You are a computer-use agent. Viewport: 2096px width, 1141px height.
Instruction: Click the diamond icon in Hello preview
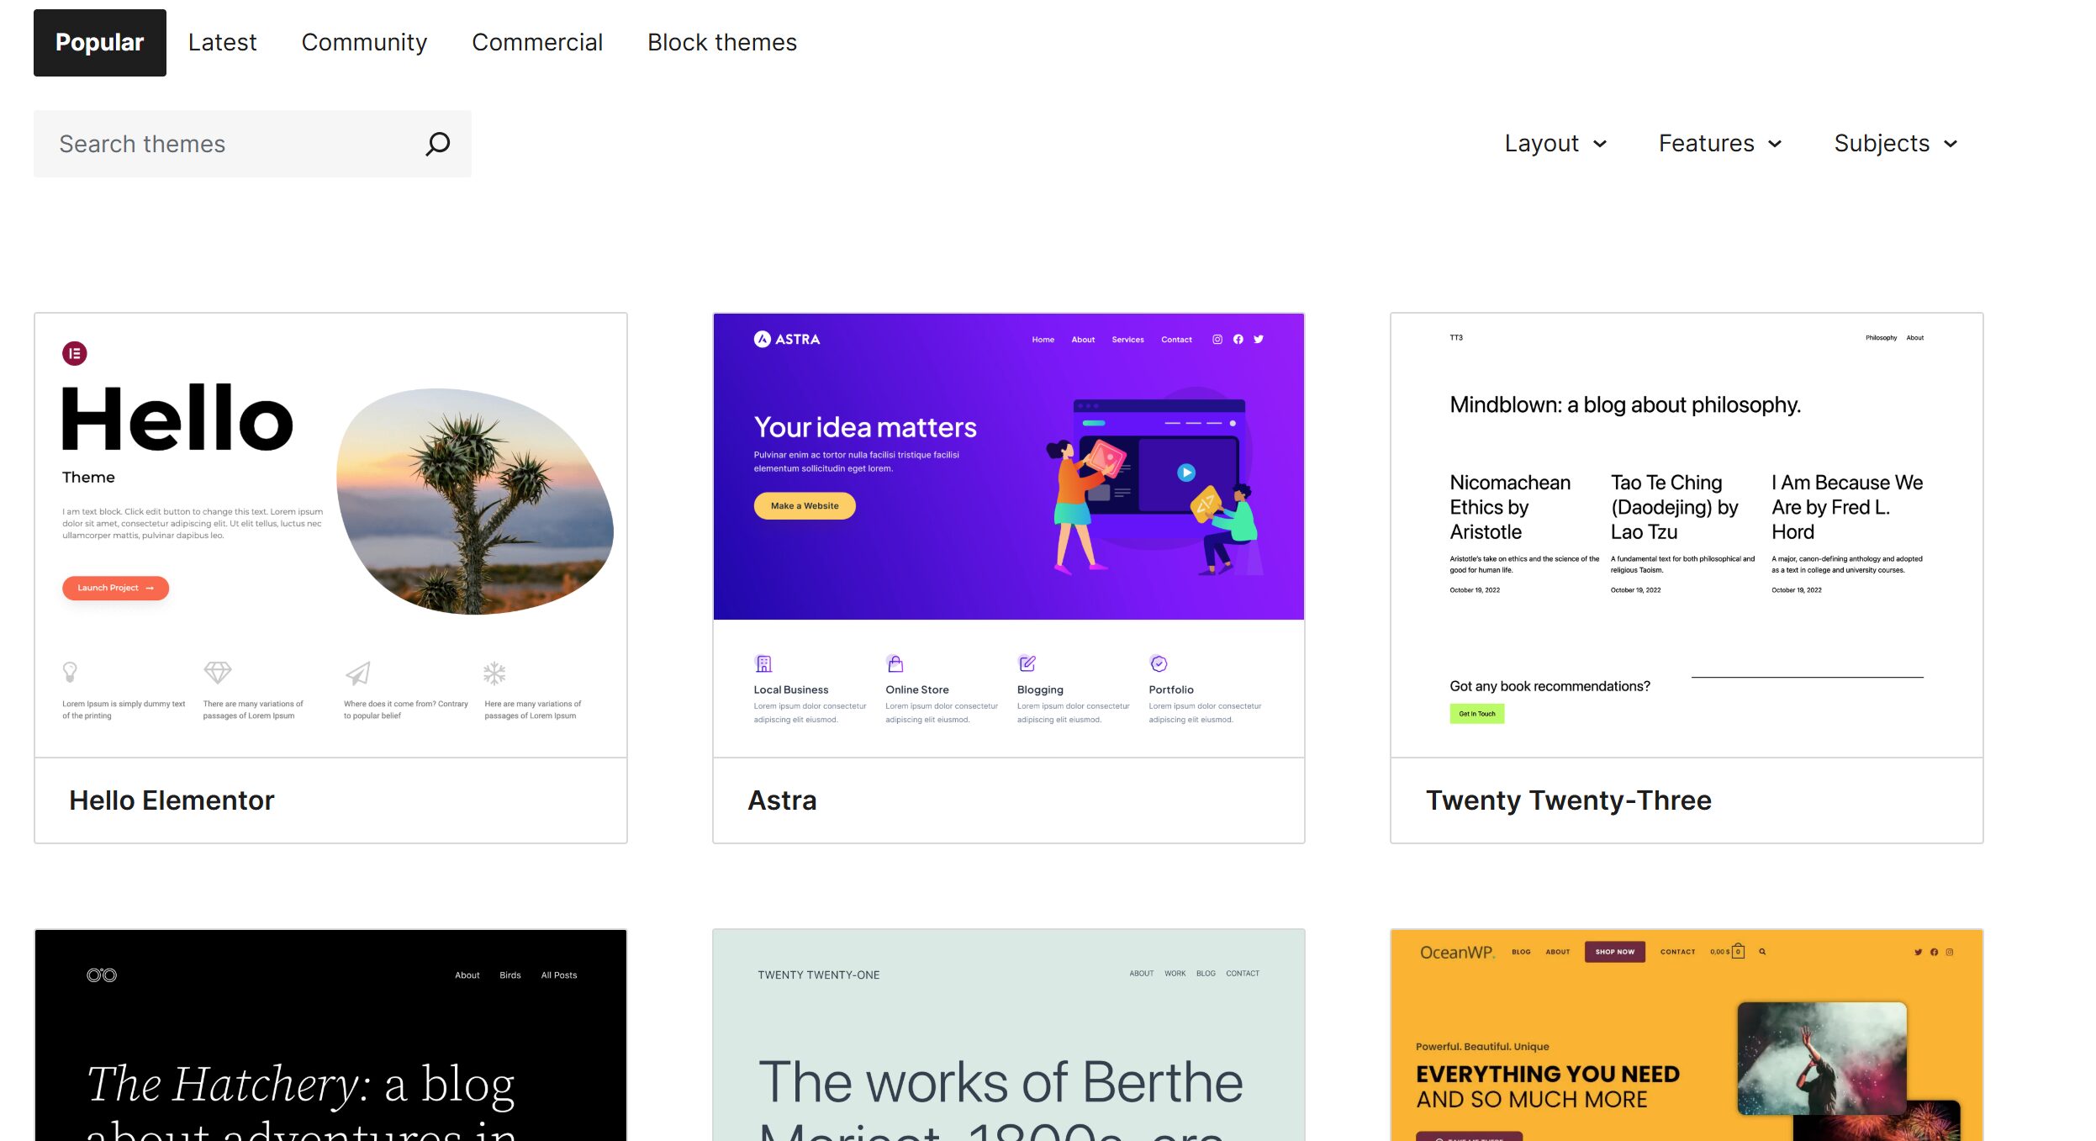click(218, 672)
